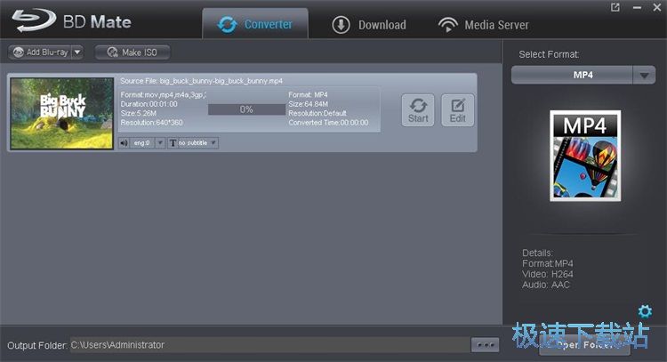Viewport: 667px width, 362px height.
Task: Click the Size:64.84M output text
Action: tap(308, 104)
